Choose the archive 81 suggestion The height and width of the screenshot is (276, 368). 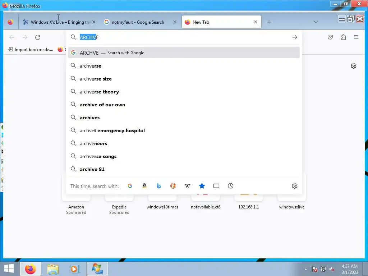(x=184, y=169)
